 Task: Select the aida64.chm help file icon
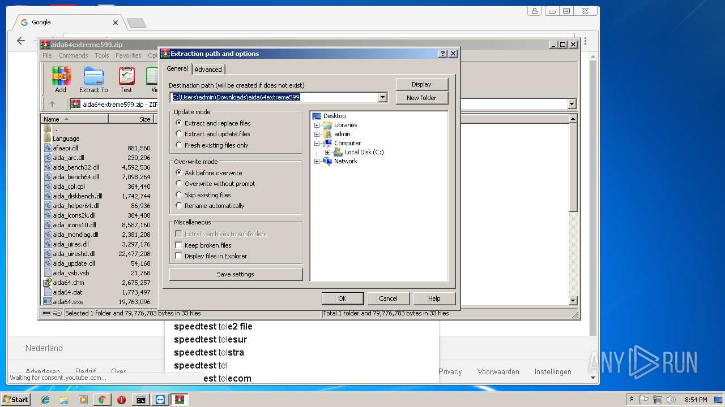click(x=48, y=283)
